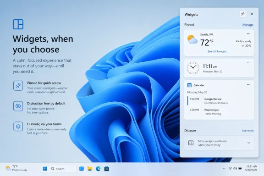Click See more in Discover section

pos(247,131)
